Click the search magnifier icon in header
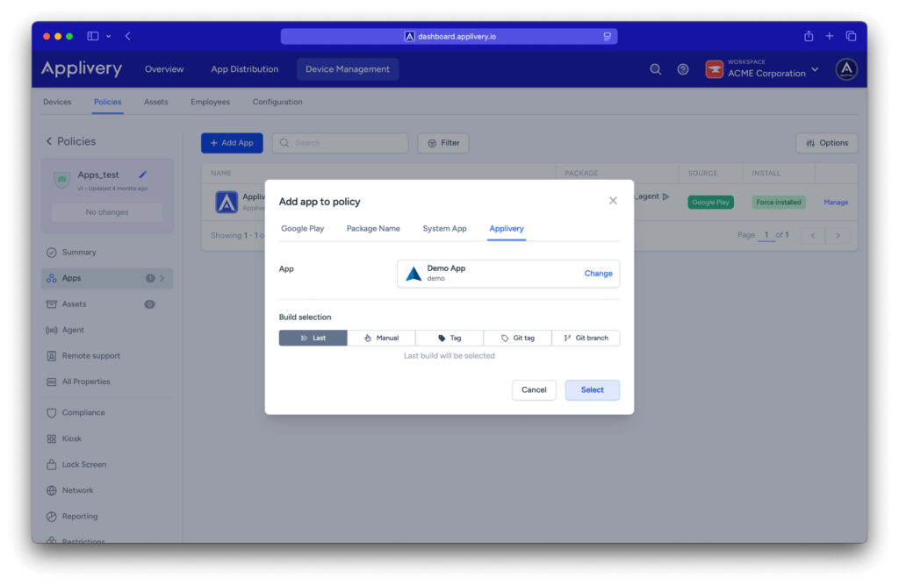The height and width of the screenshot is (585, 899). tap(655, 69)
